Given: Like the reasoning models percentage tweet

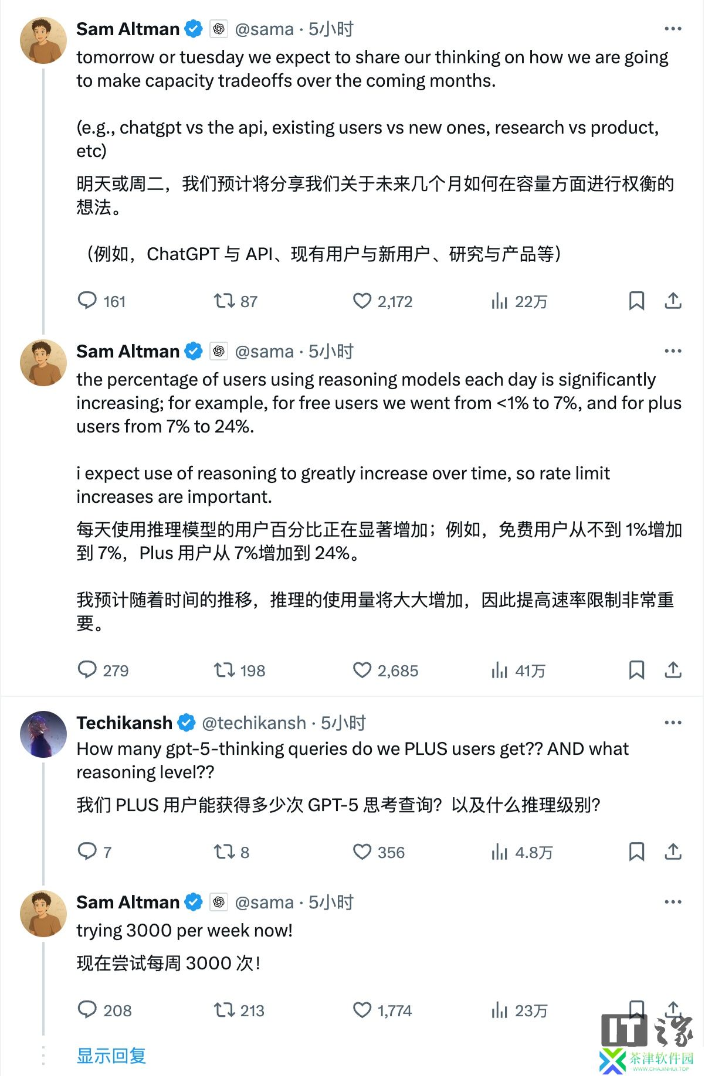Looking at the screenshot, I should click(x=362, y=670).
